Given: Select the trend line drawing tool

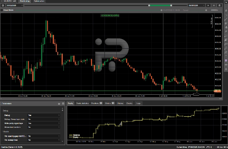Looking at the screenshot, I should click(226, 19).
